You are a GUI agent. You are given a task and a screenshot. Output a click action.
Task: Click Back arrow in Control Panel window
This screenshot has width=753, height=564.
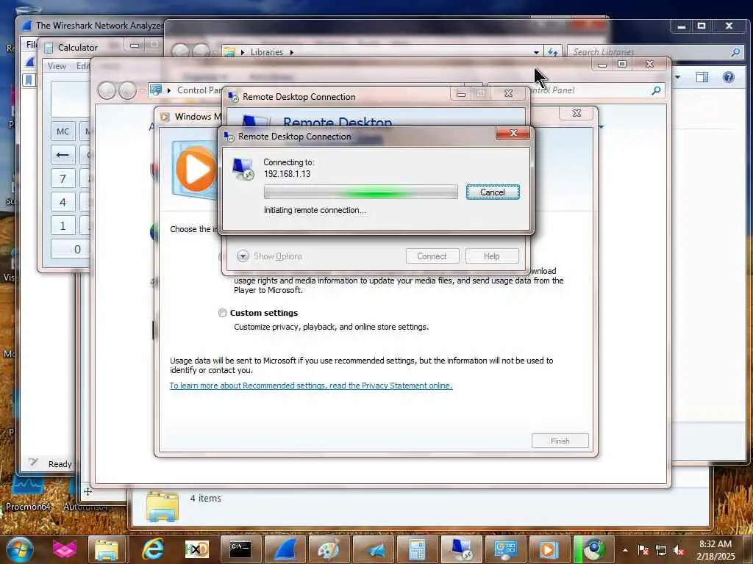[x=107, y=90]
